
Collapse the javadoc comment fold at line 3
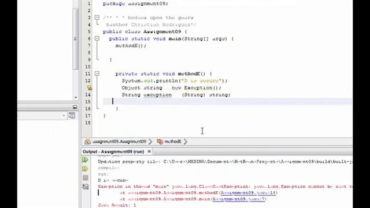[97, 17]
